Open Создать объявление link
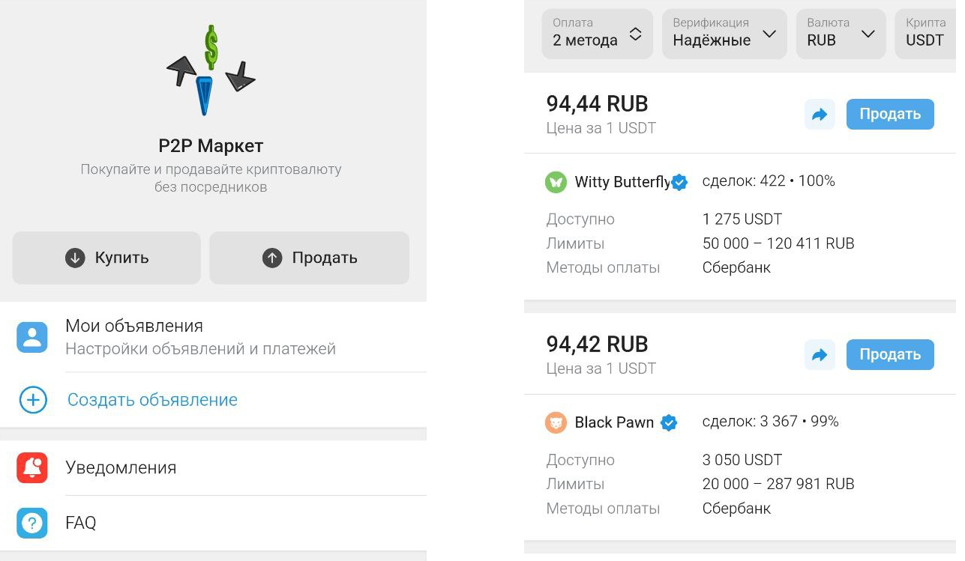965x561 pixels. tap(152, 400)
